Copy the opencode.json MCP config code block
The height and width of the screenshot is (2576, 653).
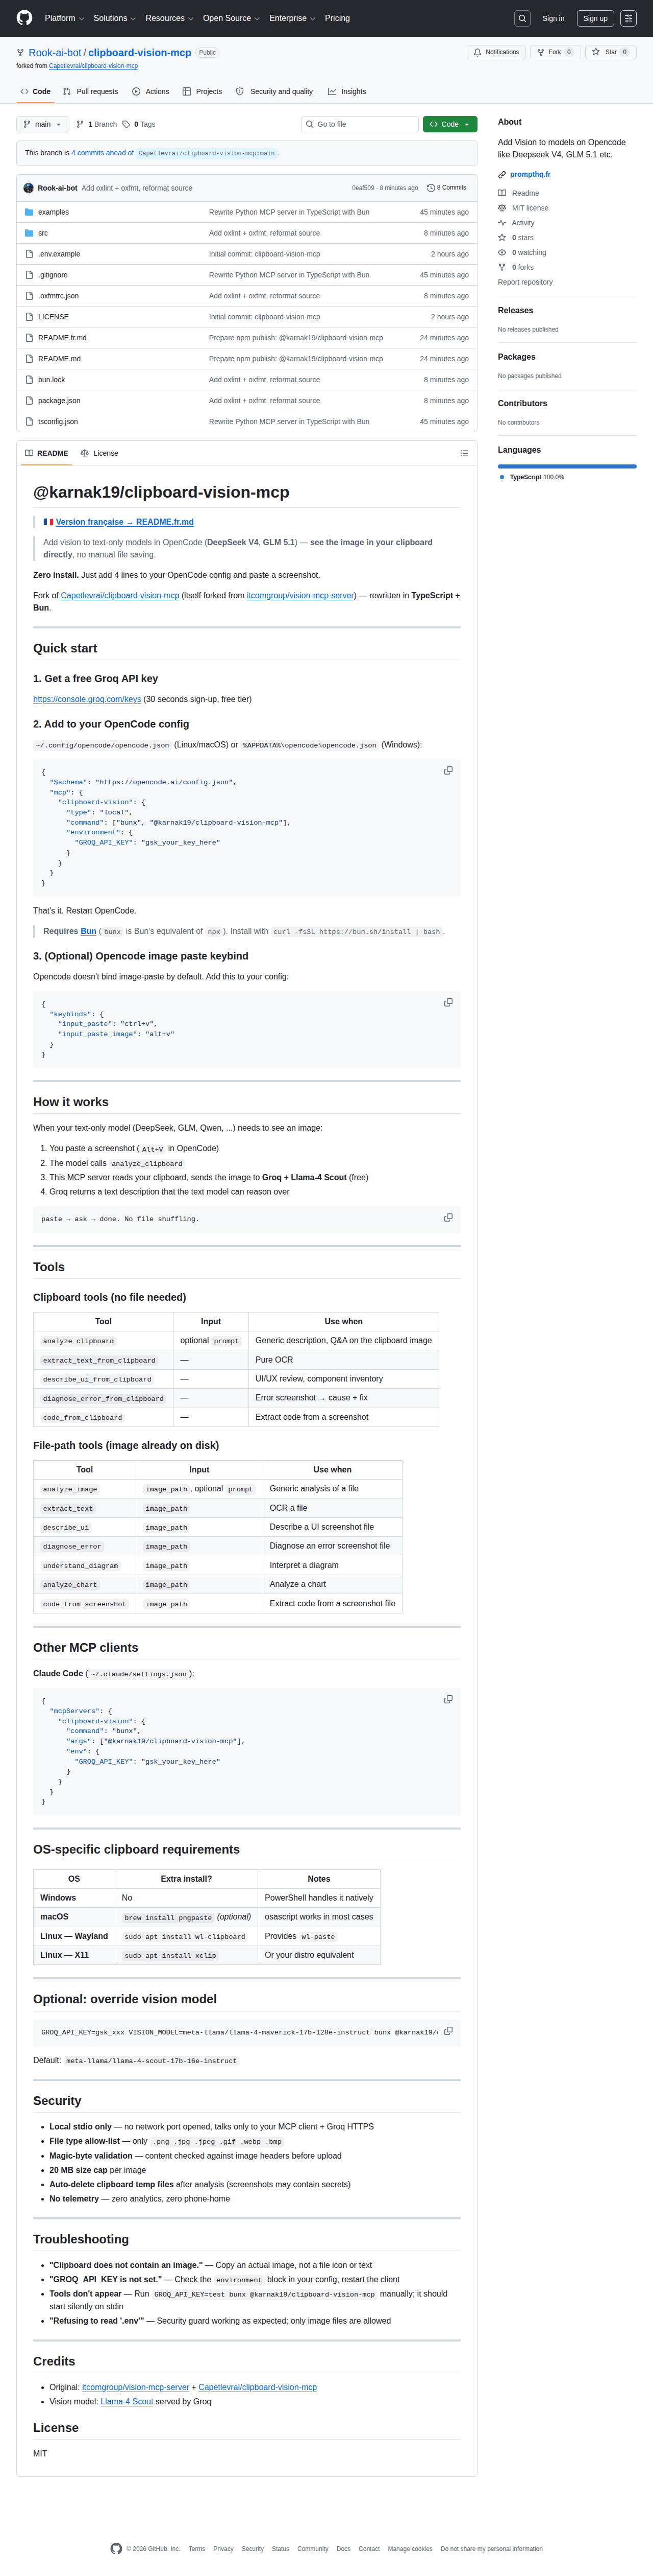point(448,770)
